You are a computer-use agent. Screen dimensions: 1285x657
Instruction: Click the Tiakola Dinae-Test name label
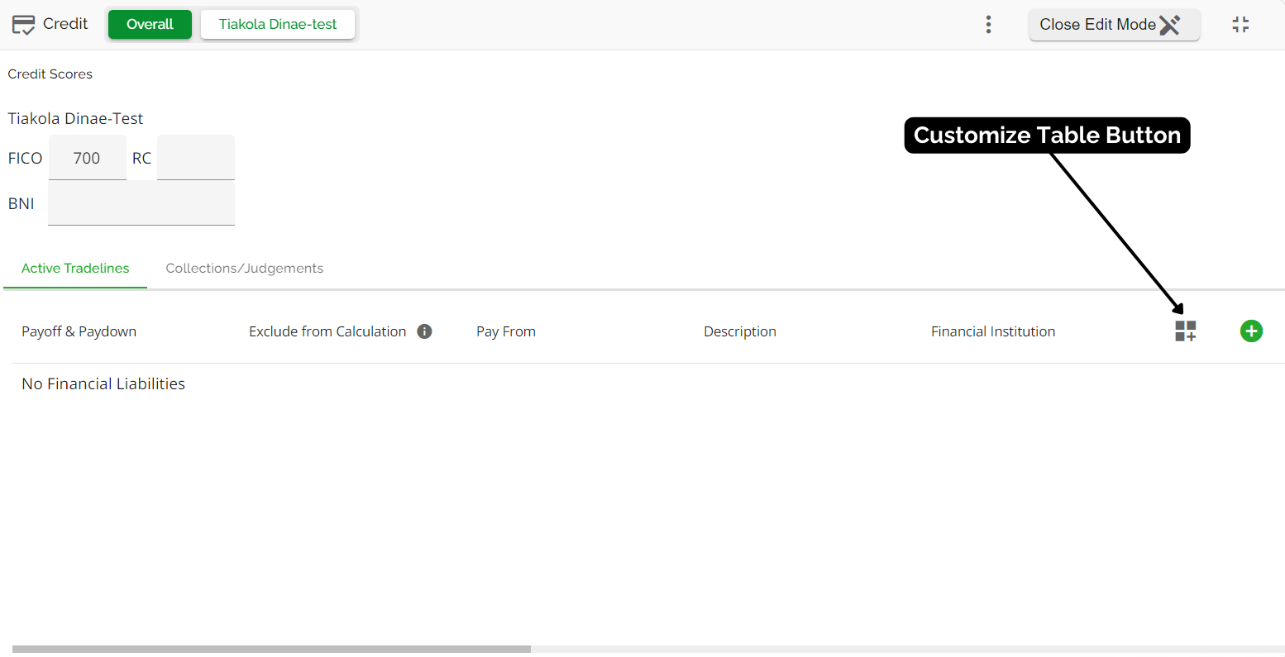[x=75, y=119]
